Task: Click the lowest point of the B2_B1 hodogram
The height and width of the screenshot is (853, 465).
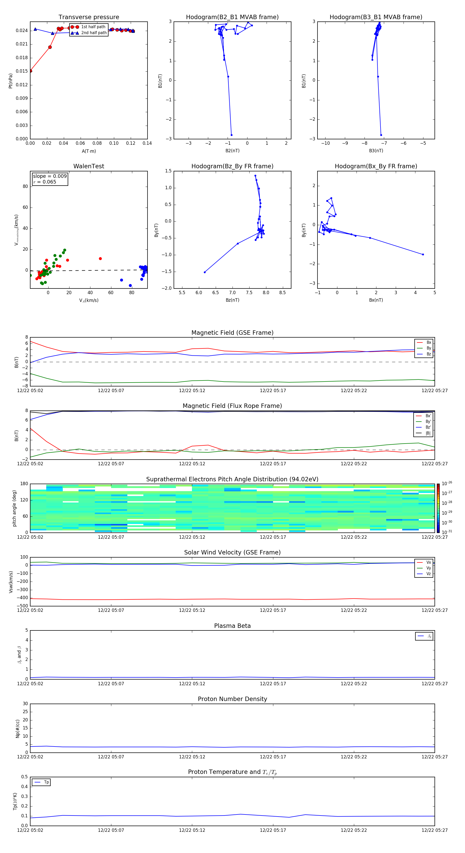Action: (231, 135)
